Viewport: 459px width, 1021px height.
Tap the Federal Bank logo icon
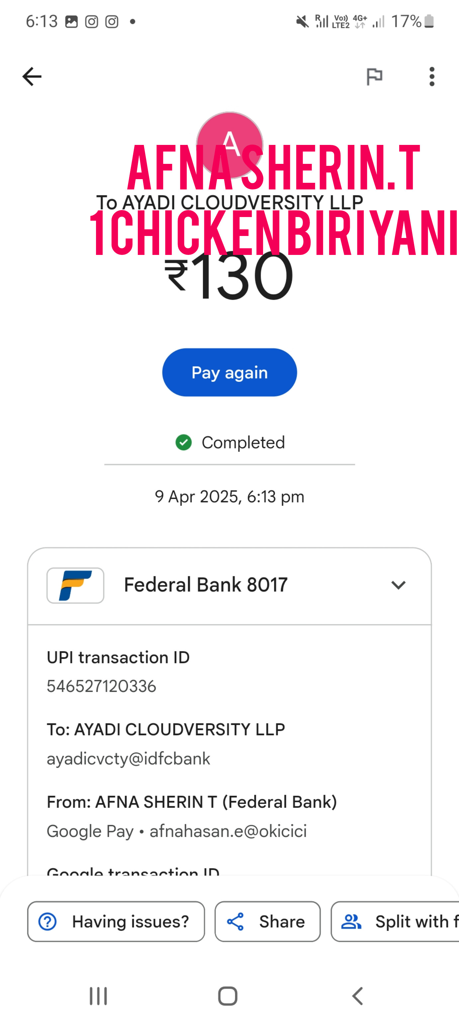point(75,585)
